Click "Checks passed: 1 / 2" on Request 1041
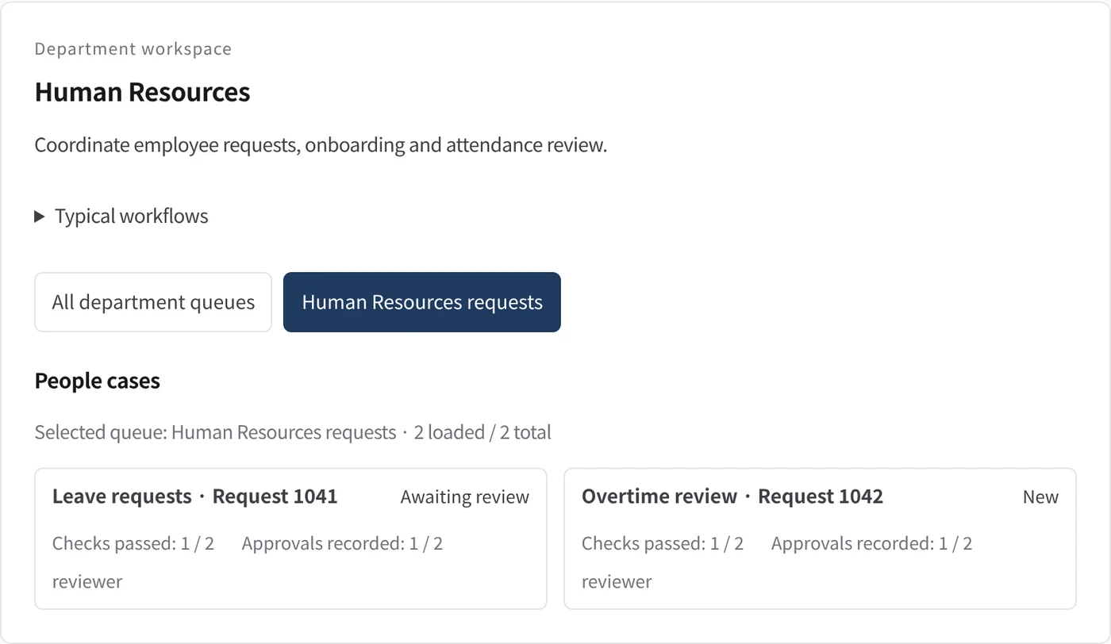Viewport: 1111px width, 644px height. (133, 543)
